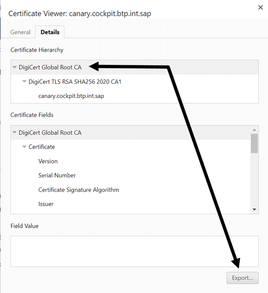Select canary.cockpit.btp.int.sap in Certificate Hierarchy
268x293 pixels.
pyautogui.click(x=71, y=96)
